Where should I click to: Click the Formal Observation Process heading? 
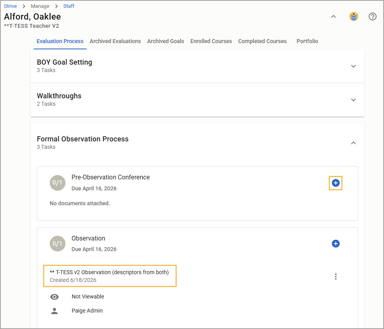pyautogui.click(x=83, y=139)
